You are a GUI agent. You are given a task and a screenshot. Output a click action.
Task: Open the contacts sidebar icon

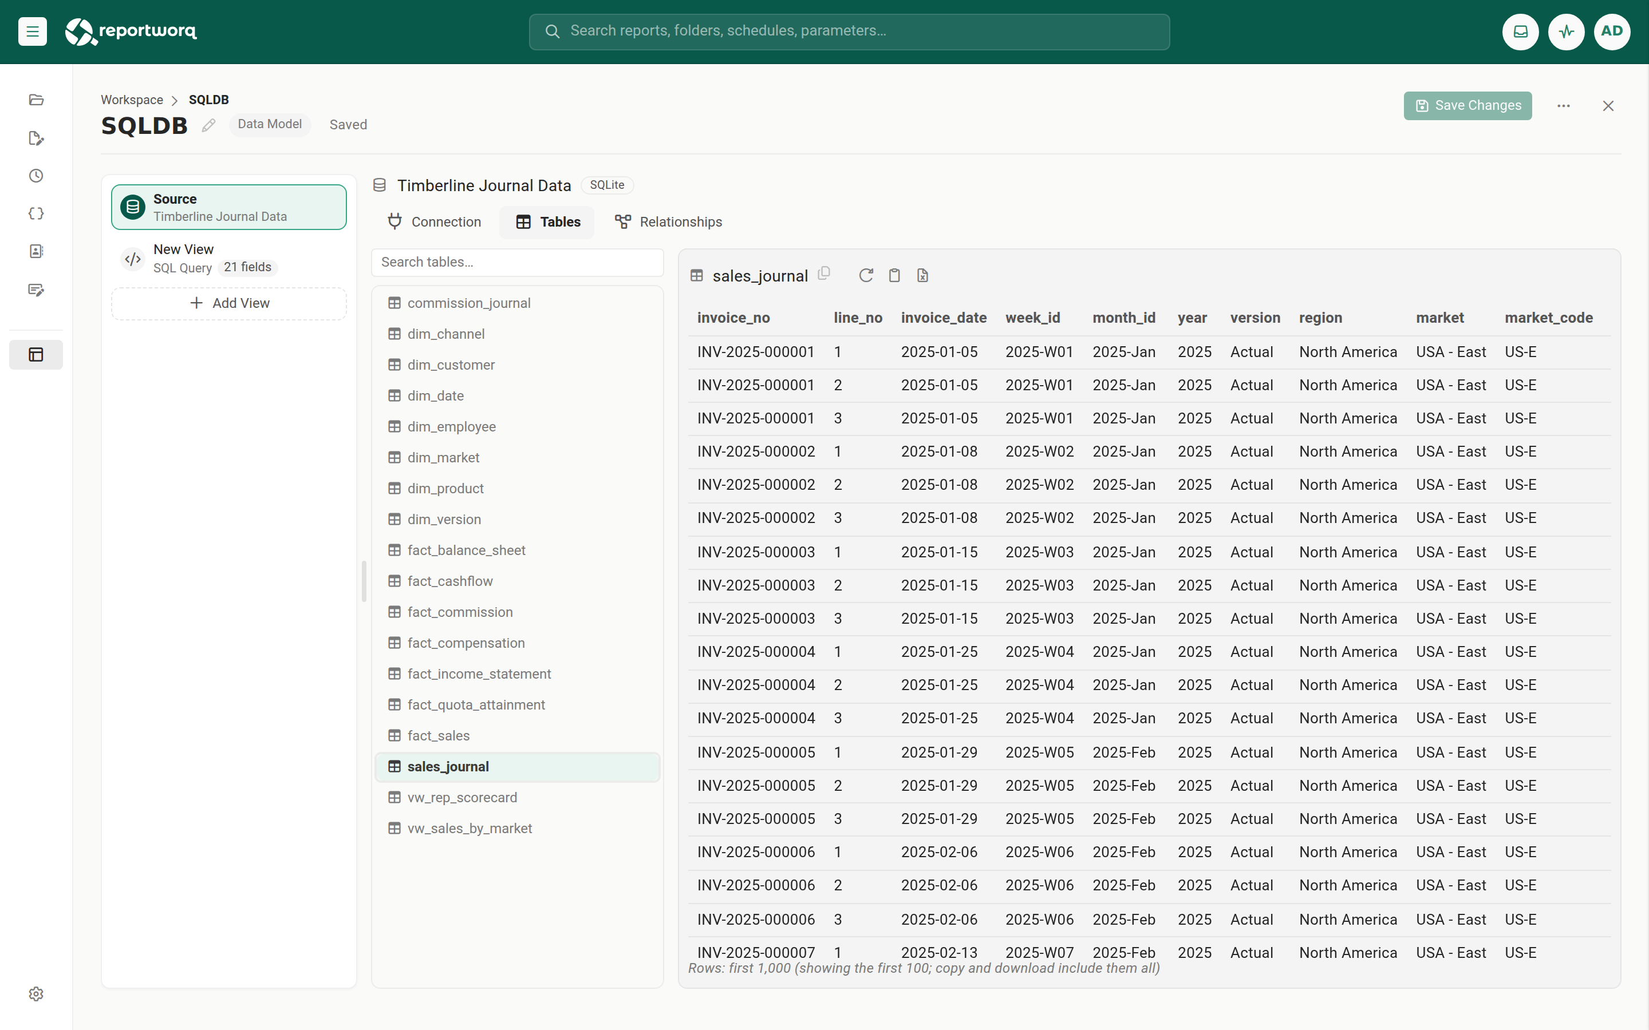point(36,251)
